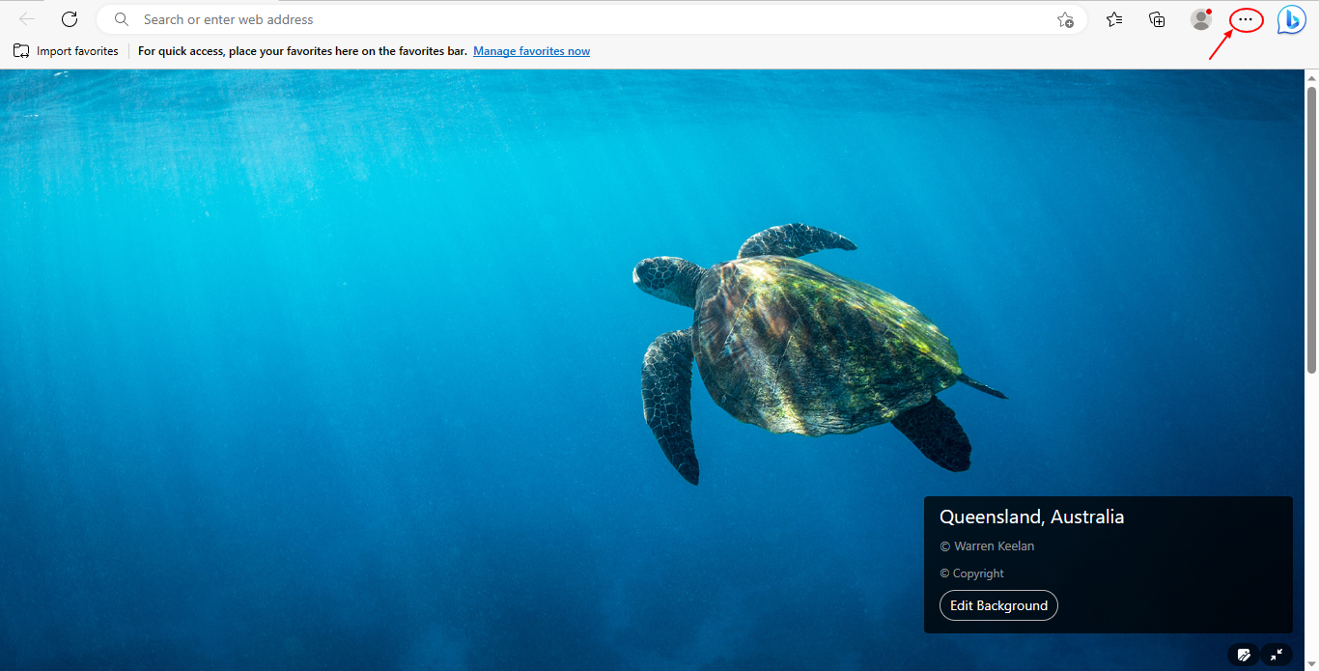
Task: Open Settings and more menu
Action: [x=1245, y=19]
